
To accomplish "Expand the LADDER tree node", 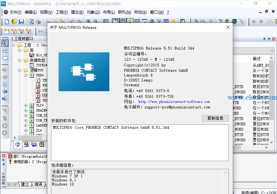I will tap(26, 125).
